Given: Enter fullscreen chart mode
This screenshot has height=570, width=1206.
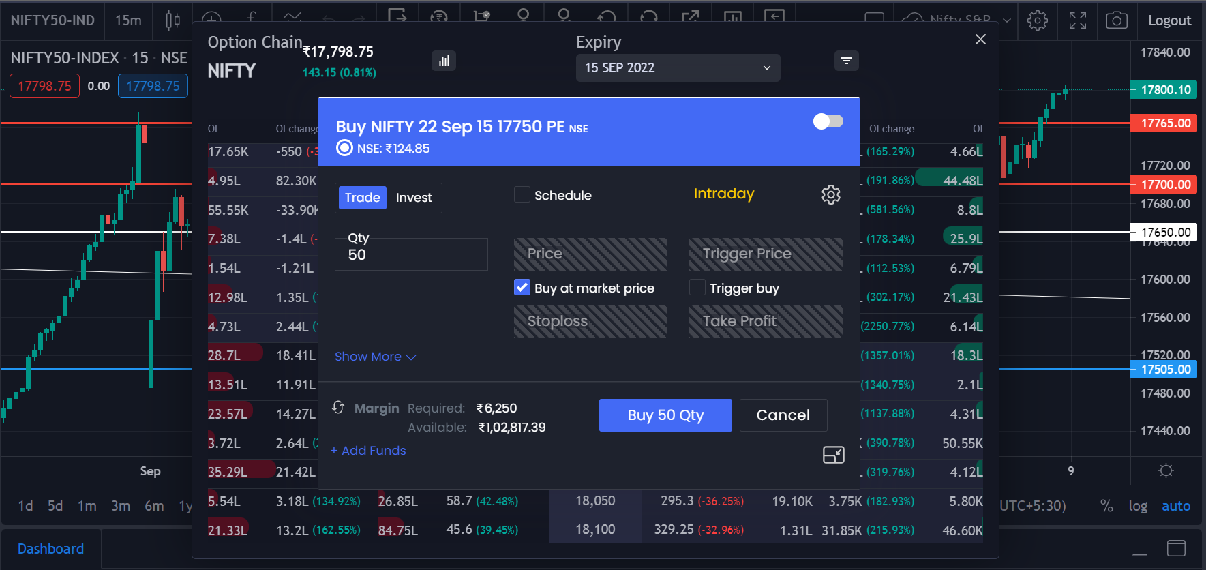Looking at the screenshot, I should [1078, 20].
